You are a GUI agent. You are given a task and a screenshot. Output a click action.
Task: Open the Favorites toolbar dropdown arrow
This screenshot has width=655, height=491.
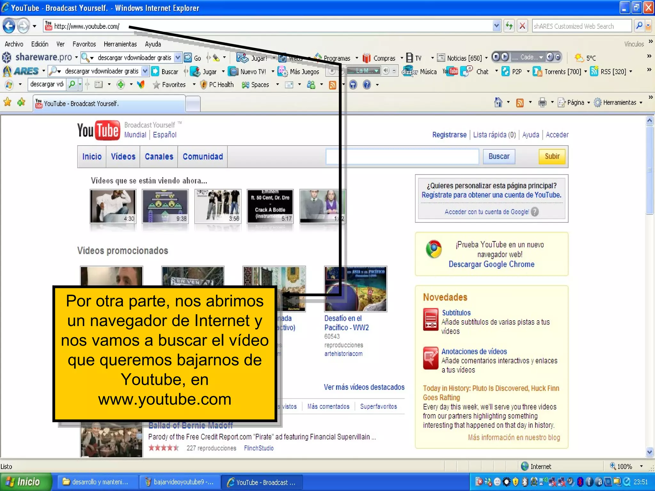click(x=194, y=85)
